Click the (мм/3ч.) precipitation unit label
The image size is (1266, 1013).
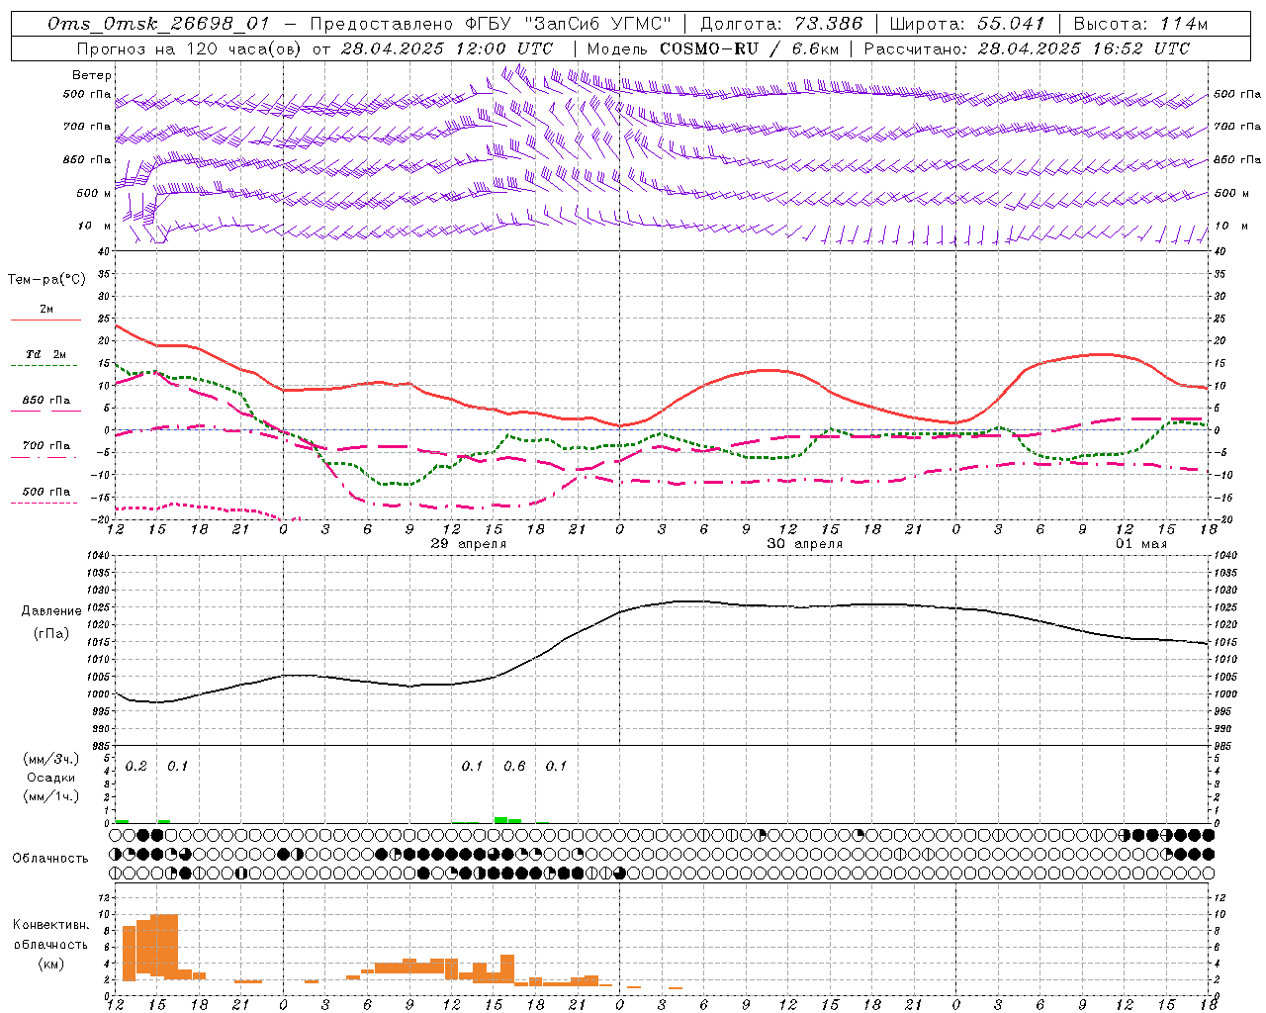51,760
